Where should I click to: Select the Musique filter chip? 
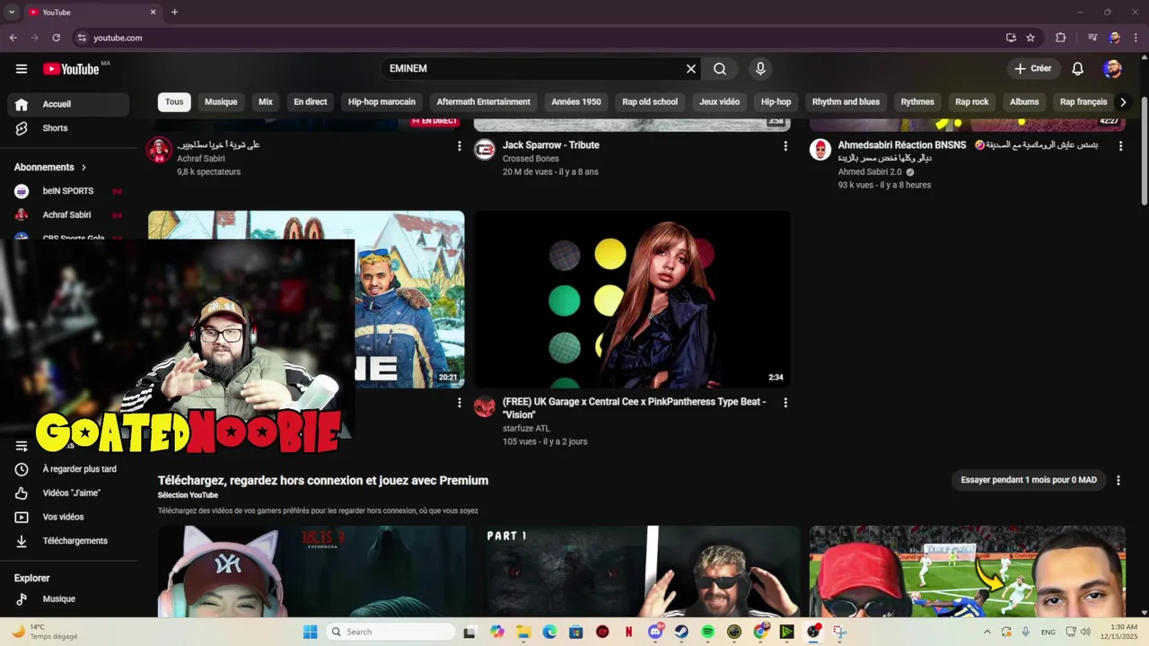tap(221, 102)
